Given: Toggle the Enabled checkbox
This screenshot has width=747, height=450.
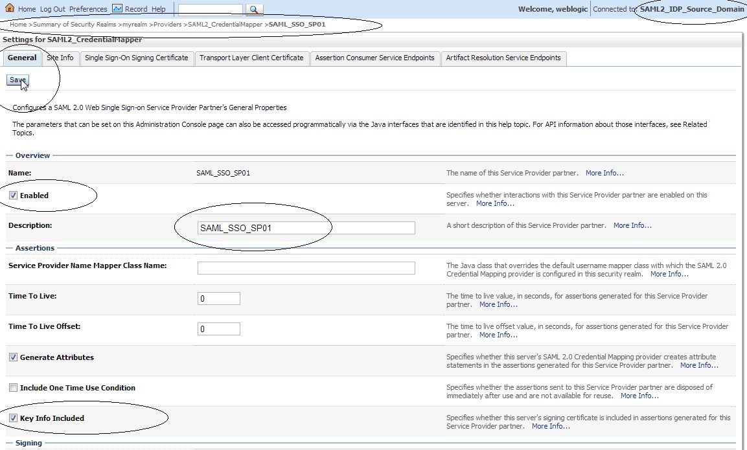Looking at the screenshot, I should 14,196.
